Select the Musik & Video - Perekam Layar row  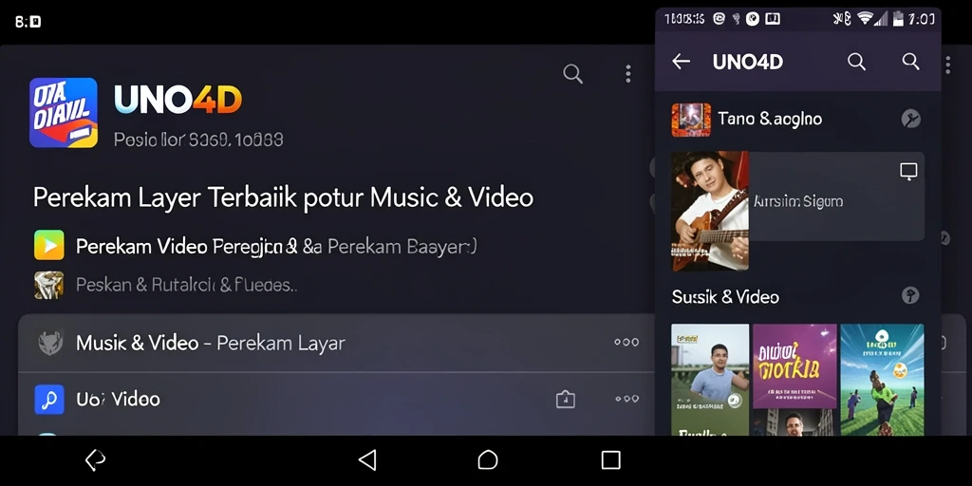point(337,343)
